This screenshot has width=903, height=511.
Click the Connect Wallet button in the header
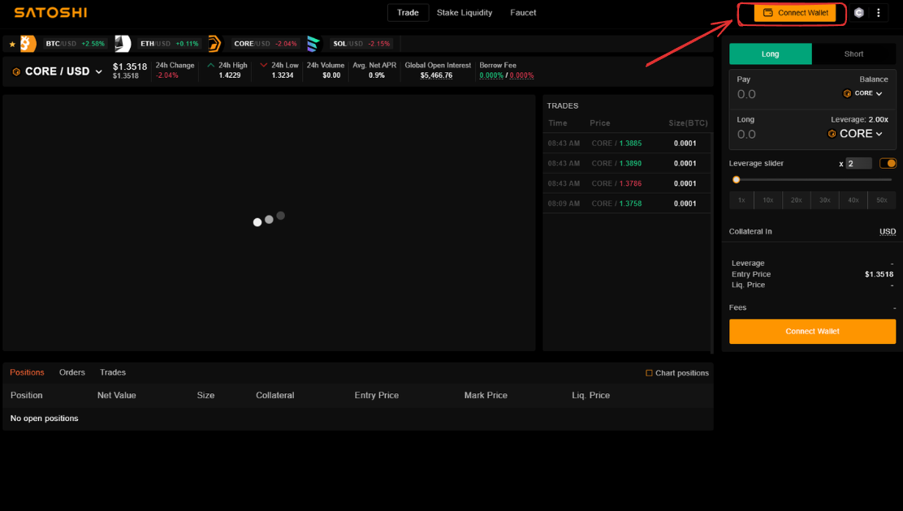795,13
